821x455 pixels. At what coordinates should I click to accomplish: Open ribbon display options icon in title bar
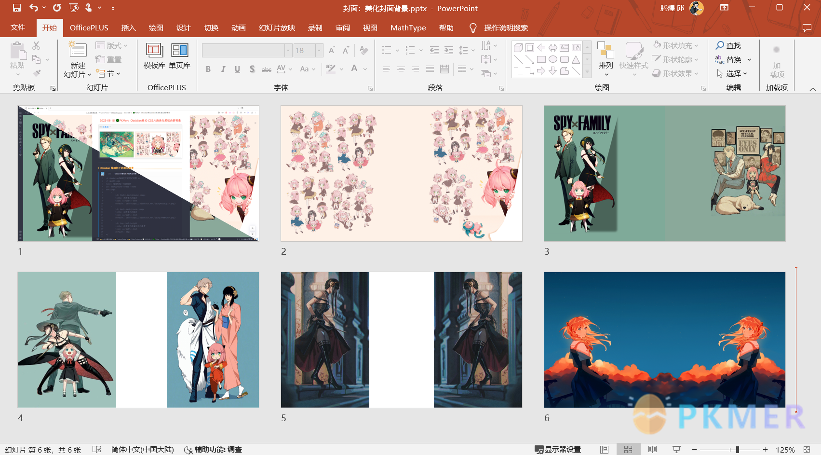[x=724, y=7]
